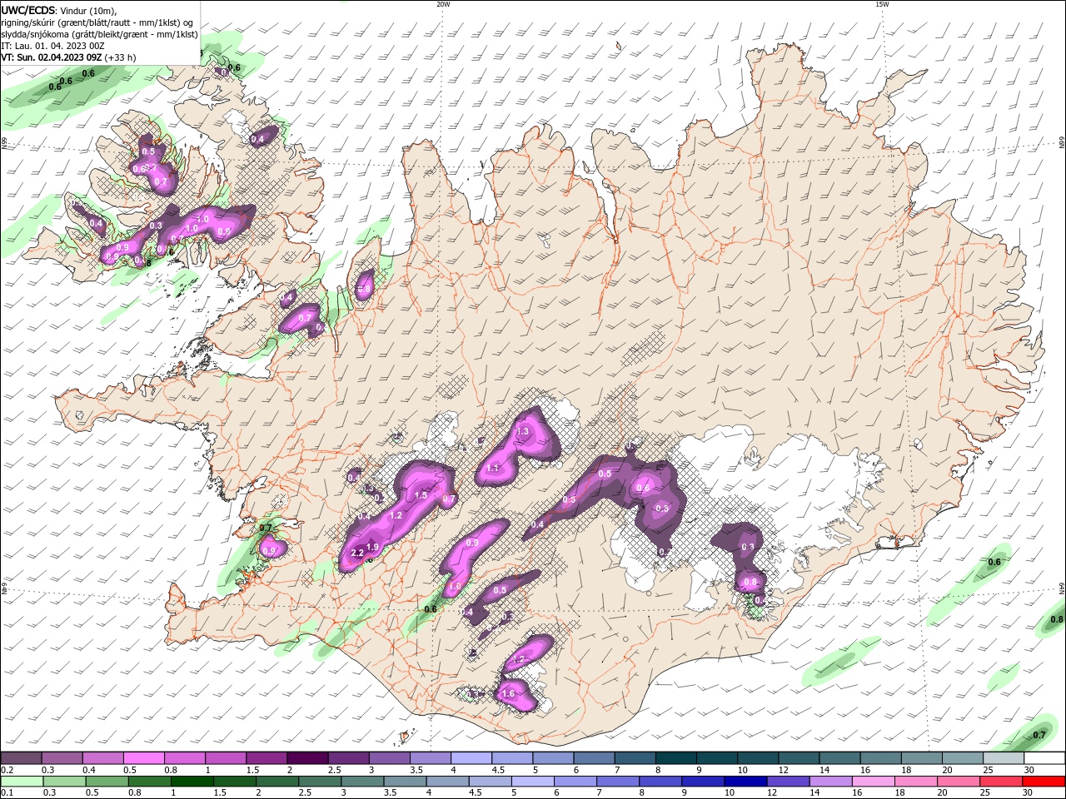This screenshot has width=1066, height=799.
Task: Select the upper-scale swatch between 1 and 1.5
Action: point(226,758)
